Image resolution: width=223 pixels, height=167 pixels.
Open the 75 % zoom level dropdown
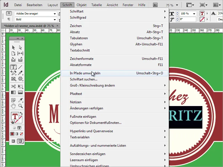[x=177, y=5]
